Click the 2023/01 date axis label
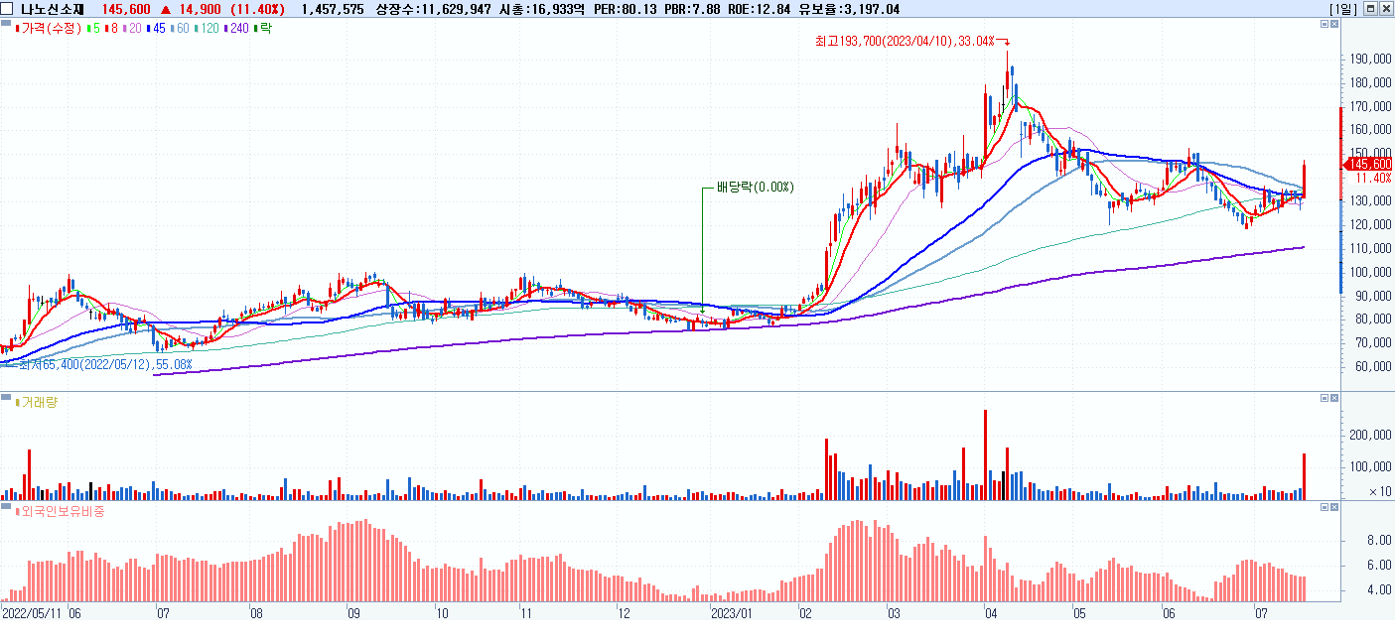Image resolution: width=1395 pixels, height=643 pixels. 732,613
